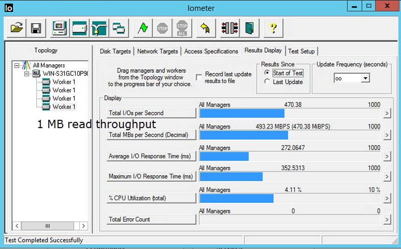This screenshot has width=401, height=249.
Task: Click the 493.23 MBPS throughput value
Action: click(293, 127)
